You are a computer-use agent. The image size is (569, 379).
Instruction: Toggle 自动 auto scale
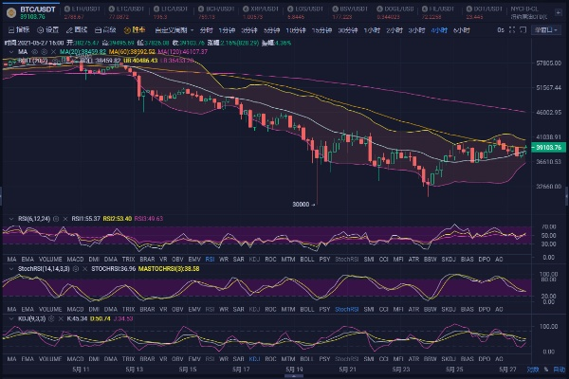click(x=559, y=370)
